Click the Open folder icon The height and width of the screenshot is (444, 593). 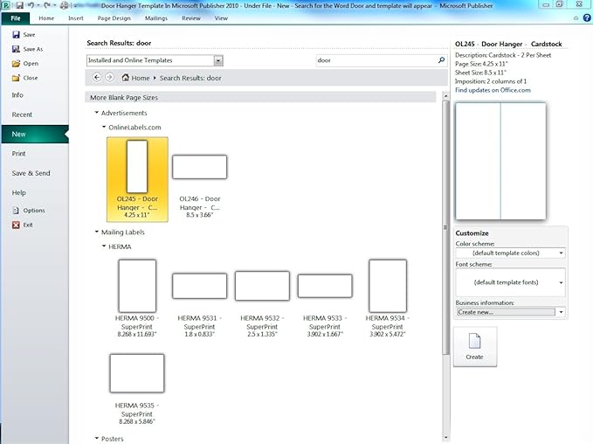17,63
